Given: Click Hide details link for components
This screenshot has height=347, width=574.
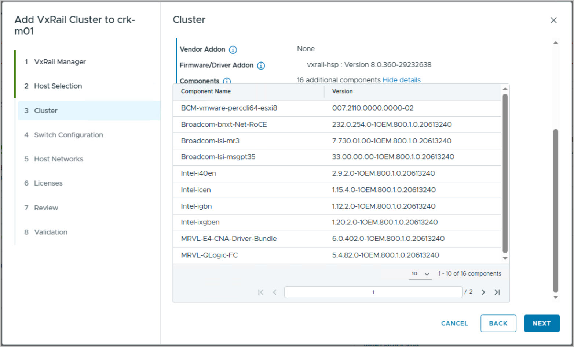Looking at the screenshot, I should click(401, 80).
